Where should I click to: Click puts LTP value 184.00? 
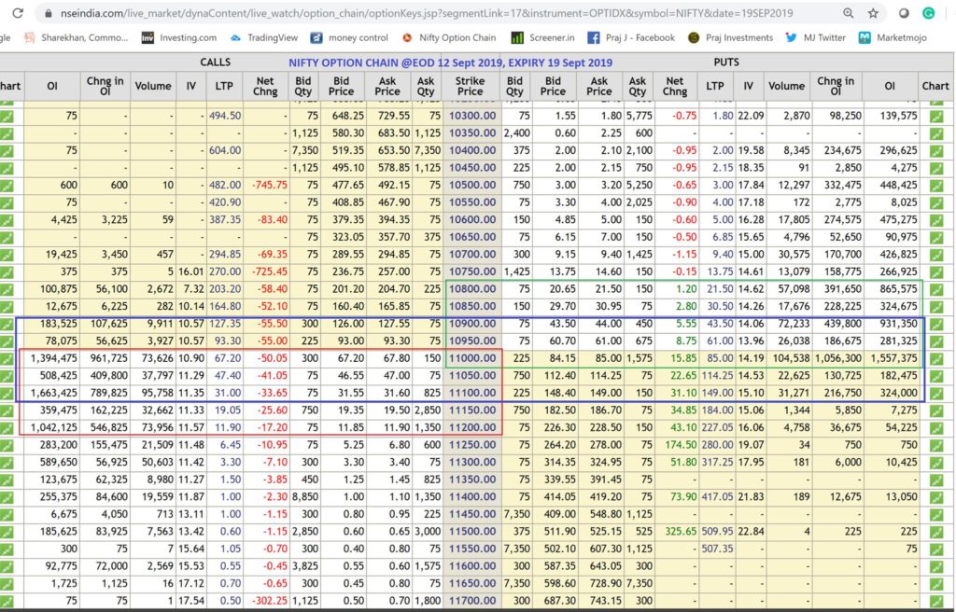pyautogui.click(x=717, y=410)
